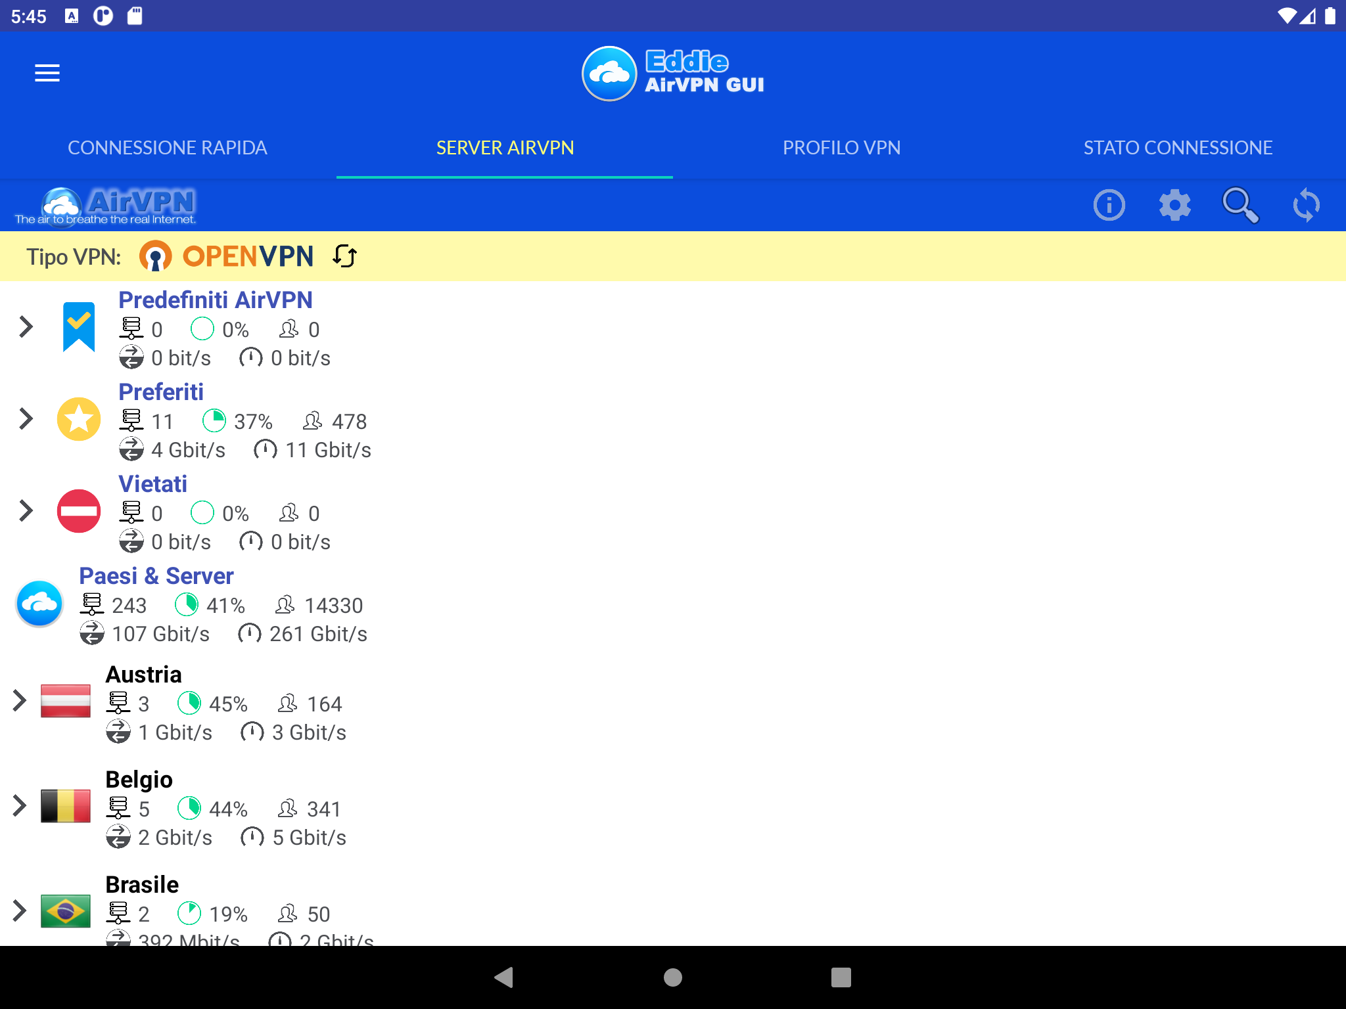
Task: Expand the Belgio server list
Action: [19, 806]
